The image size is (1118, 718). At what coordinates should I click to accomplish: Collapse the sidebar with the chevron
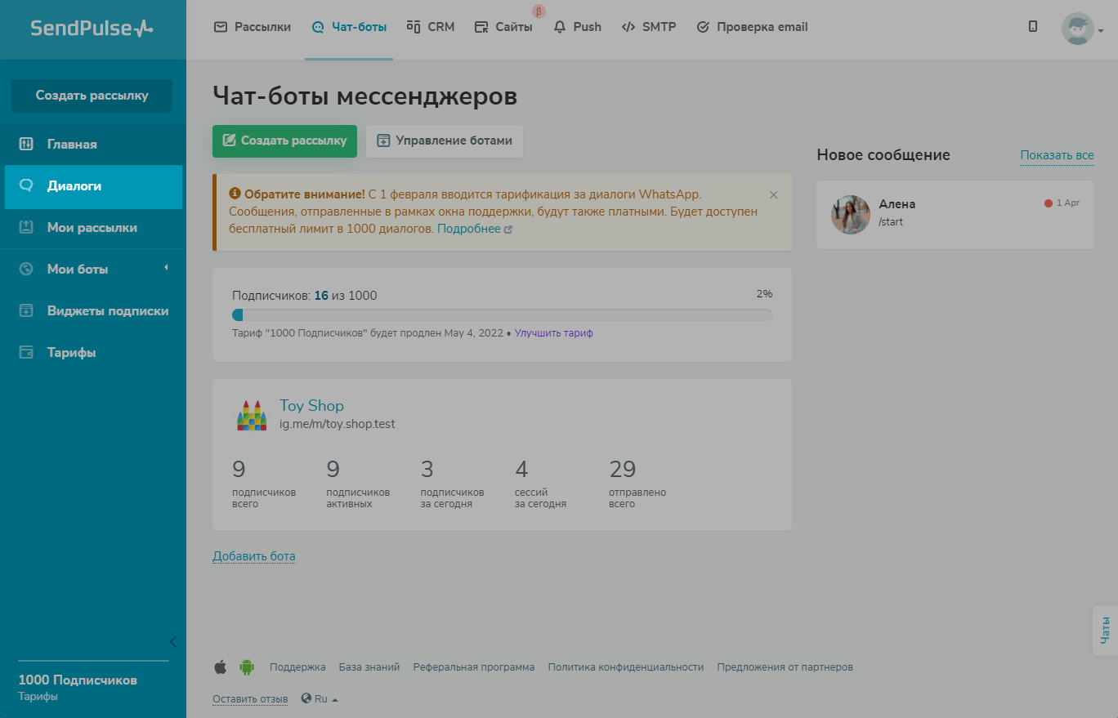pos(172,641)
